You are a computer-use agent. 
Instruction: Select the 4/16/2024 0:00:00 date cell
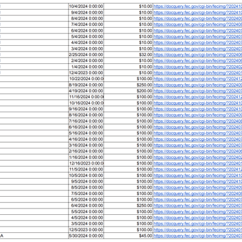tap(86, 139)
